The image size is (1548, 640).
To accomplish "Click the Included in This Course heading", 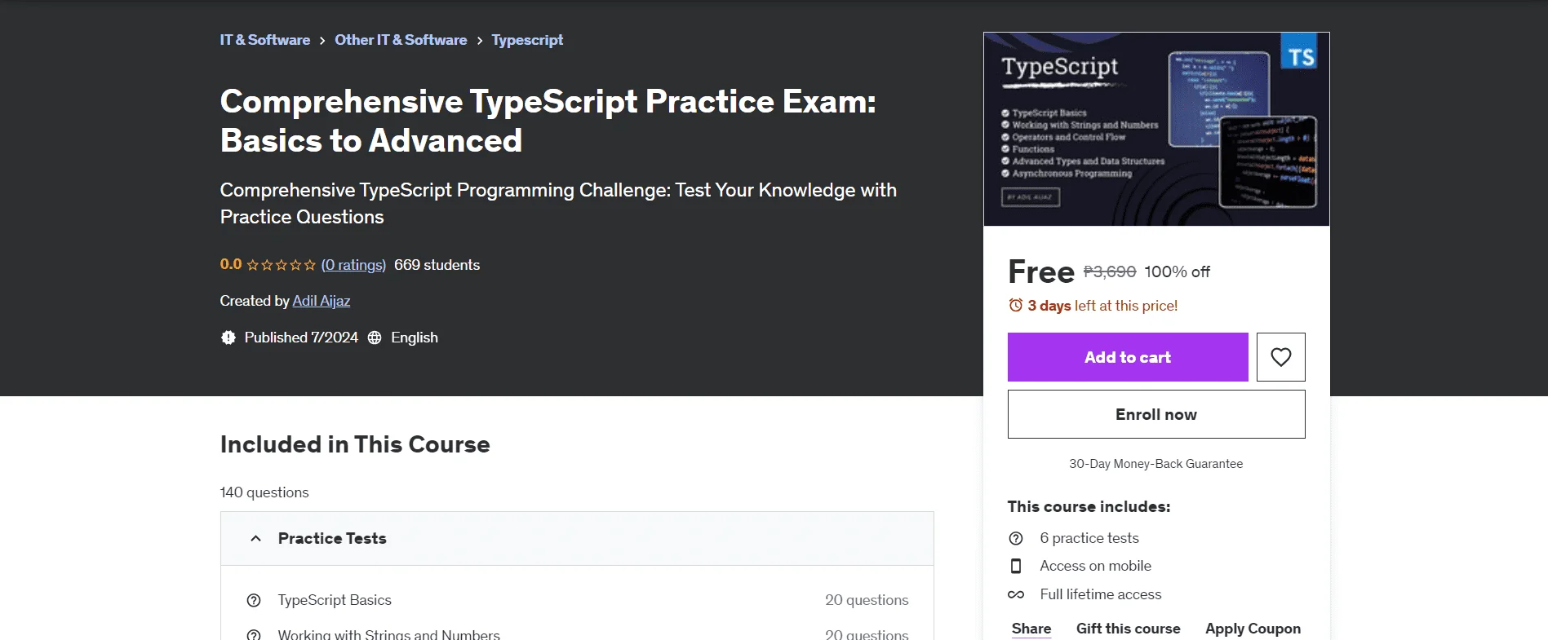I will pyautogui.click(x=355, y=444).
